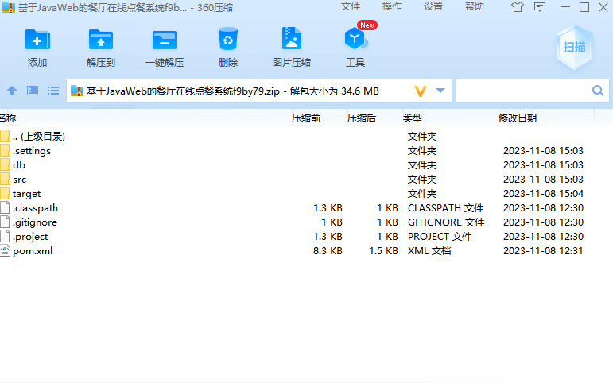The image size is (613, 383).
Task: Click the 一键解压 one-click extract icon
Action: click(165, 40)
